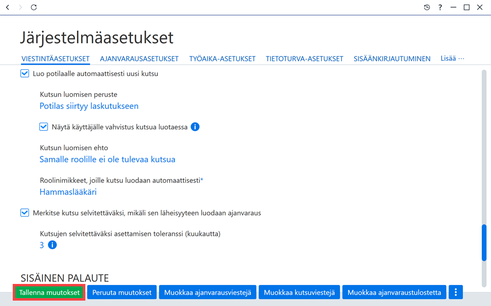Viewport: 491px width, 306px height.
Task: Open 'Muokkaa ajanvarausviestejä'
Action: pyautogui.click(x=207, y=293)
